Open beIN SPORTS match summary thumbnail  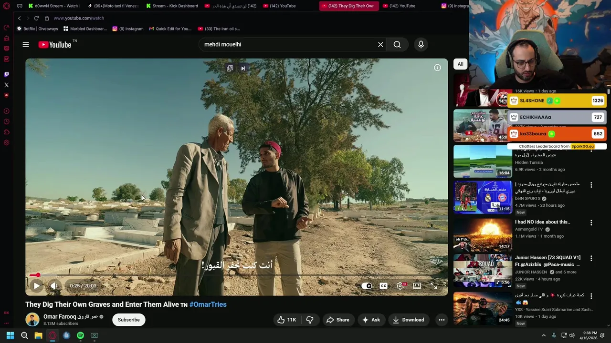[x=483, y=197]
